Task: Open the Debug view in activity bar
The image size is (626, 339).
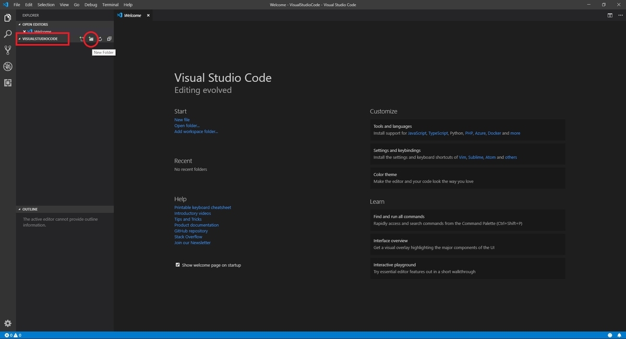Action: pyautogui.click(x=8, y=66)
